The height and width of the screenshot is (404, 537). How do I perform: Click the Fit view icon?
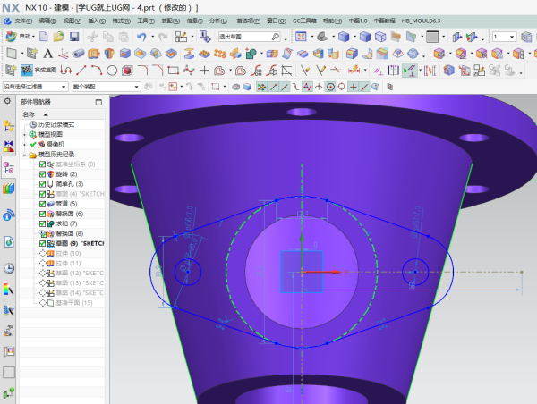coord(300,37)
